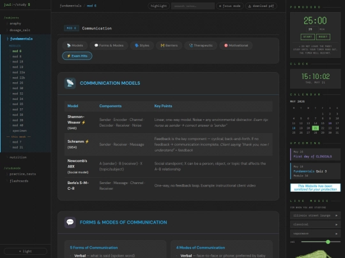Image resolution: width=345 pixels, height=258 pixels.
Task: Click the fundamentals breadcrumb link
Action: (x=70, y=6)
